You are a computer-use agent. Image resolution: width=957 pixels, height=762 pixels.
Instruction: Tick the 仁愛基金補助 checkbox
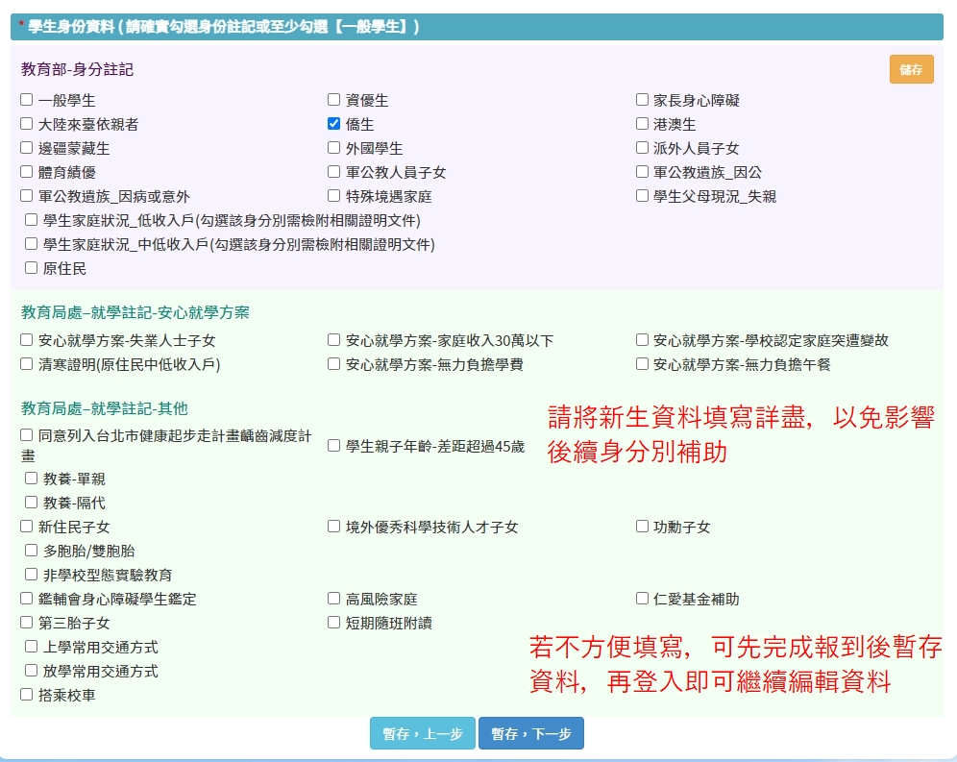click(x=642, y=599)
